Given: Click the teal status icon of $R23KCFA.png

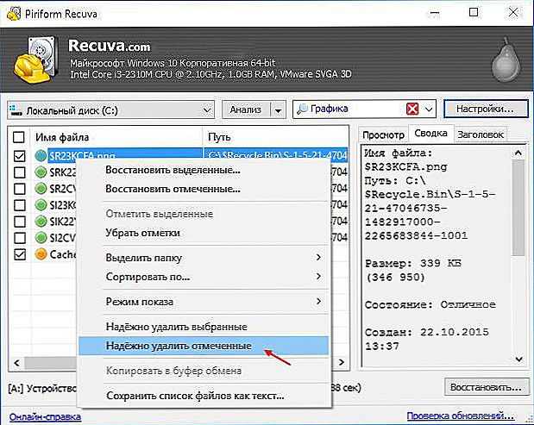Looking at the screenshot, I should coord(41,156).
